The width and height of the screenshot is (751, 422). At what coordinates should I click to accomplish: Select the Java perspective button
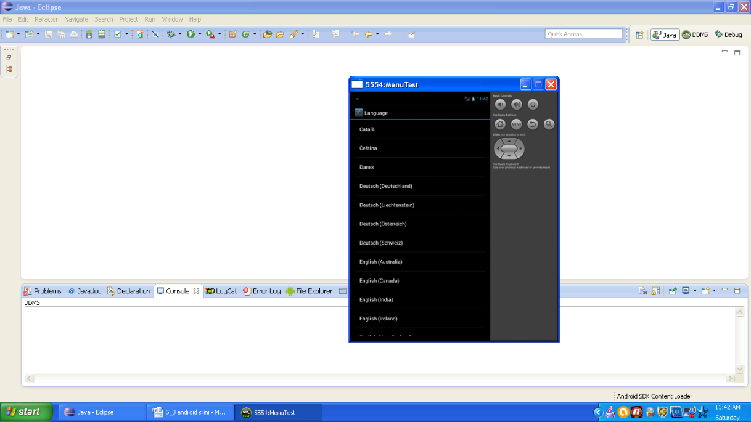[665, 34]
